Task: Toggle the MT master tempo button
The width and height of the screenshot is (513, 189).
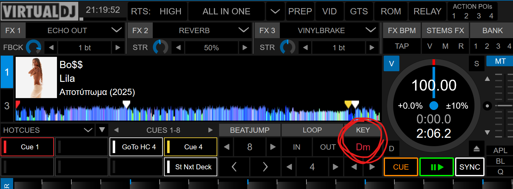Action: click(x=500, y=61)
